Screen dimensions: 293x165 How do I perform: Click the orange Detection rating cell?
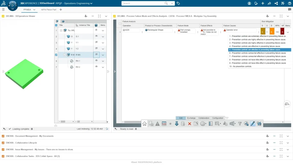tap(271, 32)
